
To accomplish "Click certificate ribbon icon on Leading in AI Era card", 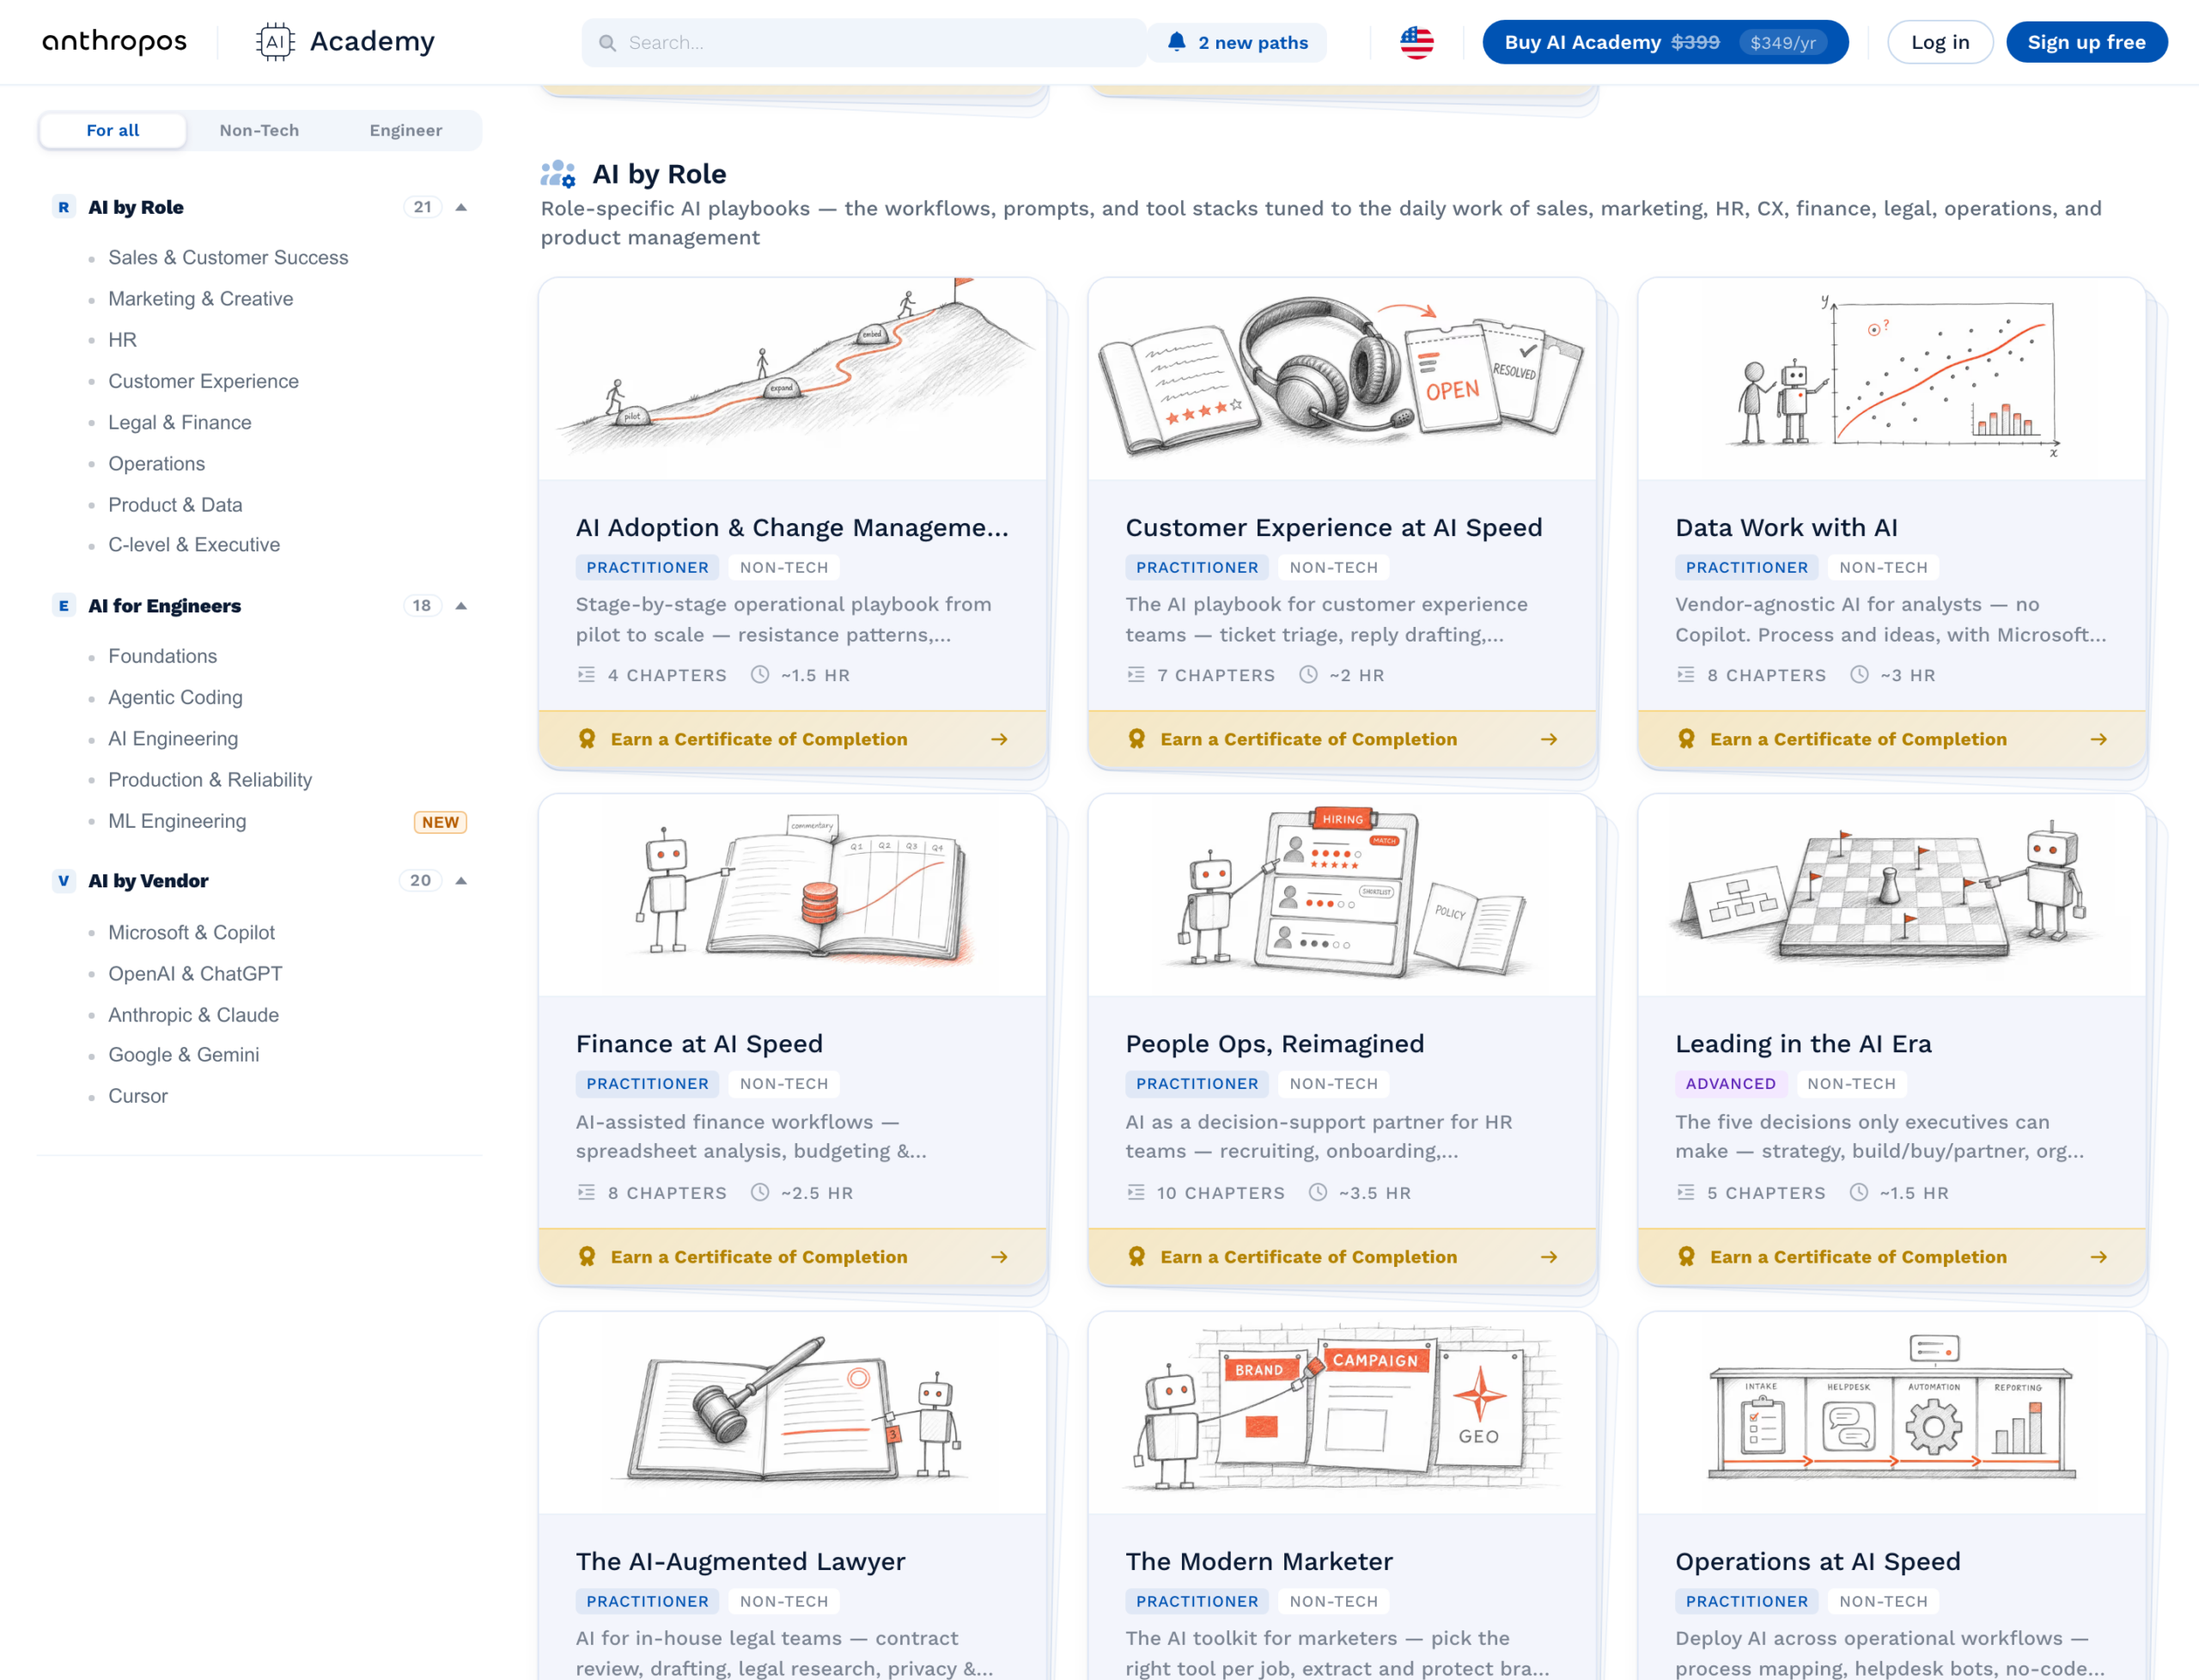I will (x=1687, y=1257).
